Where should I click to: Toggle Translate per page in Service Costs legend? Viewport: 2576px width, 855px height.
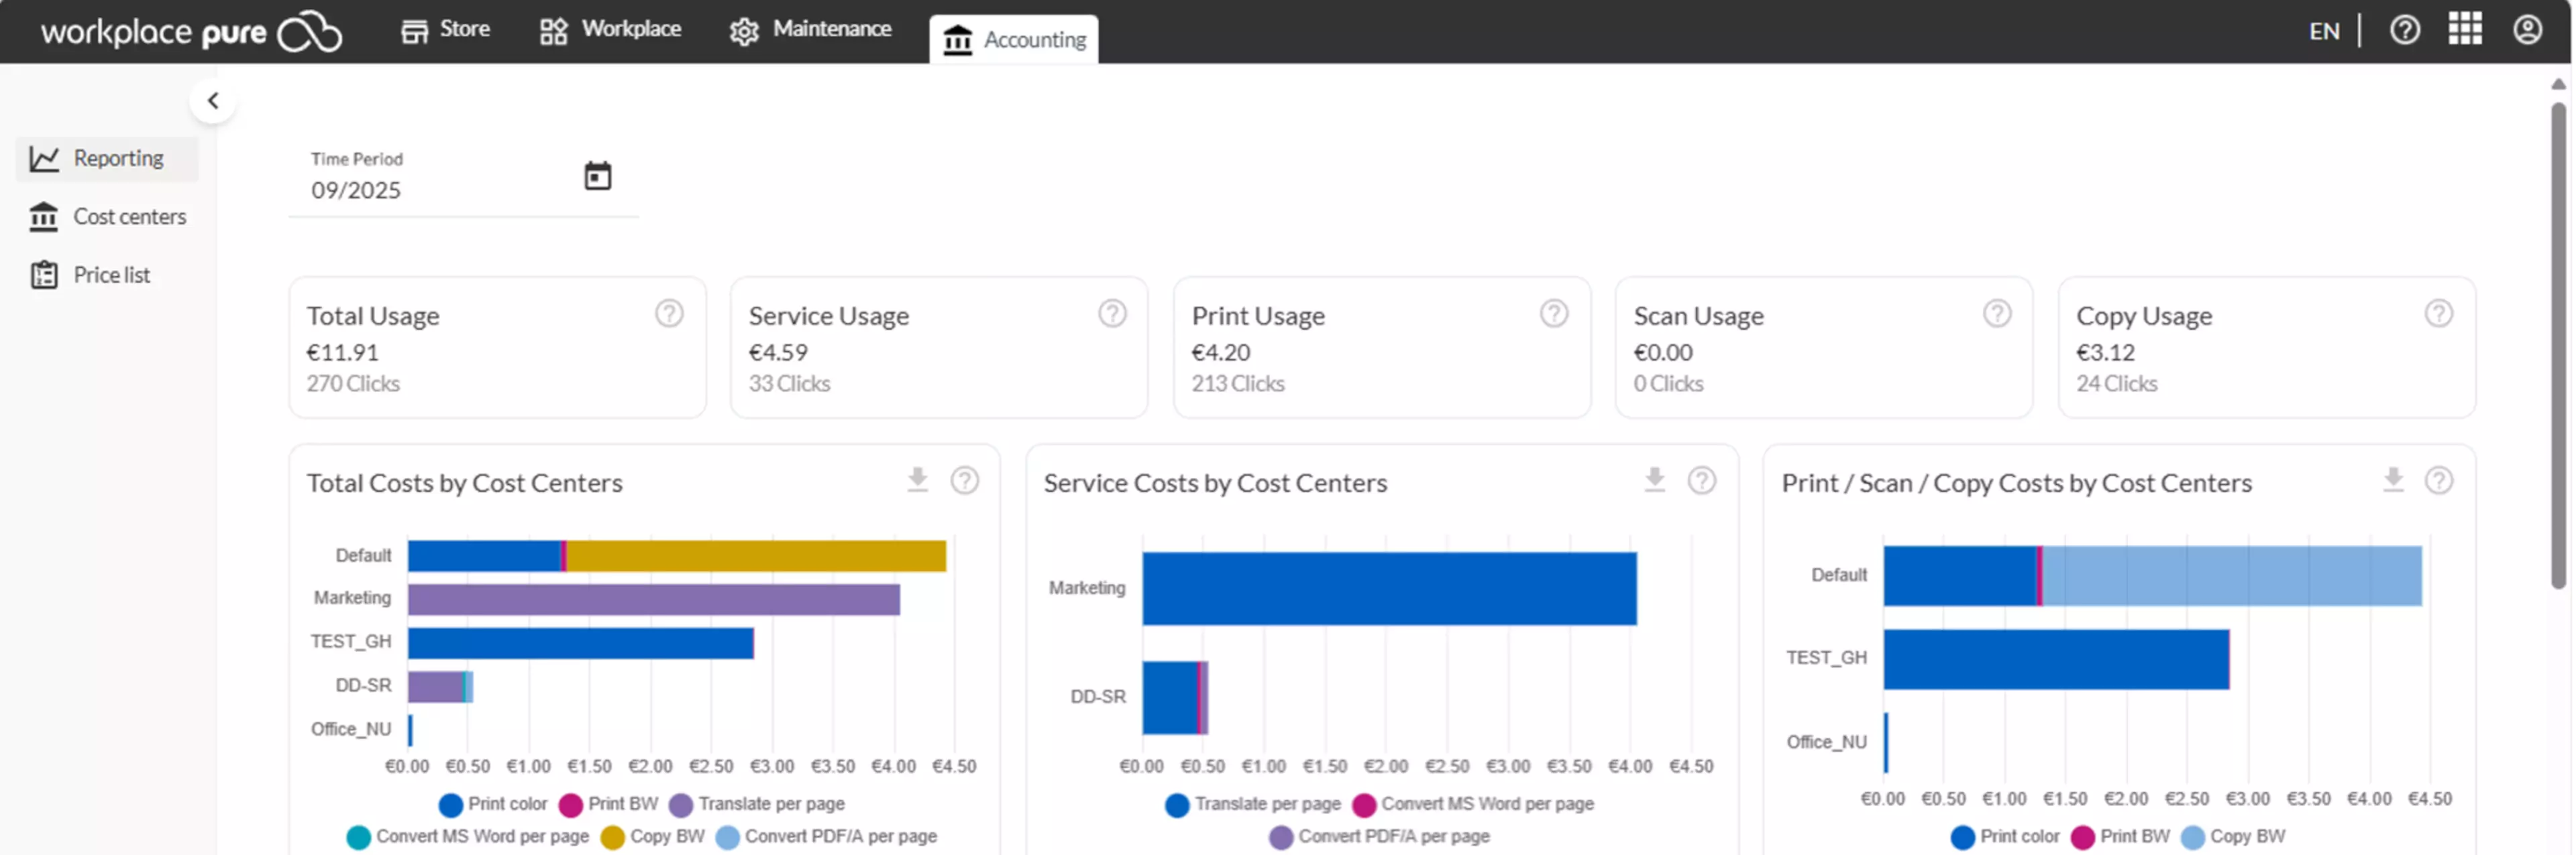click(1253, 804)
